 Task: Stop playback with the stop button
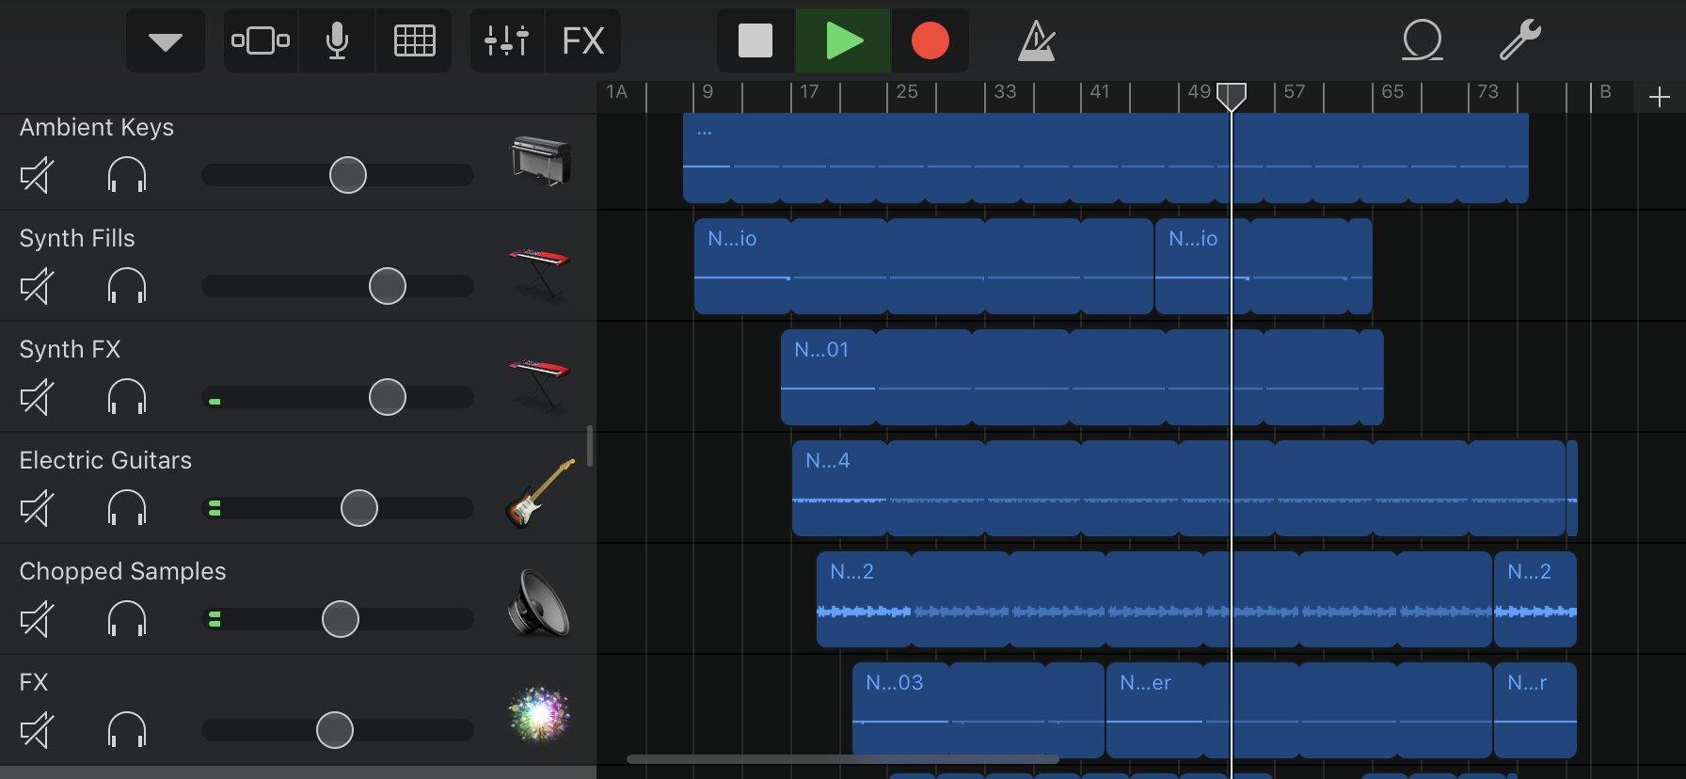tap(756, 41)
